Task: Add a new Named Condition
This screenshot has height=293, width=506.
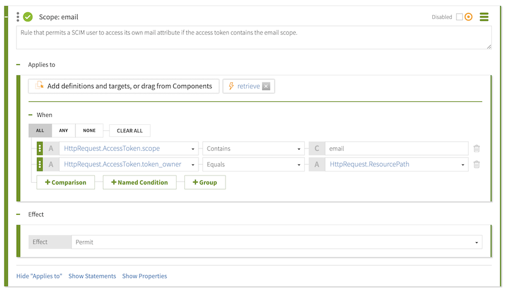Action: click(139, 182)
